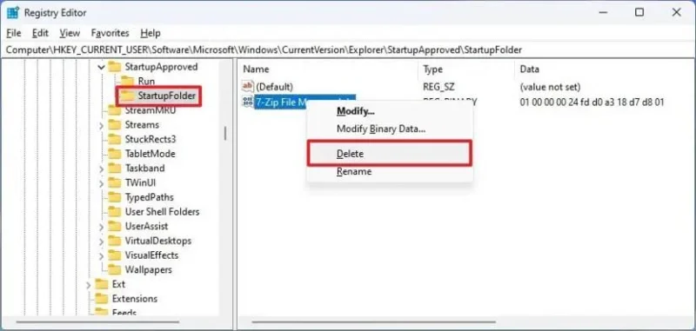Click the Ext folder icon

pyautogui.click(x=102, y=284)
